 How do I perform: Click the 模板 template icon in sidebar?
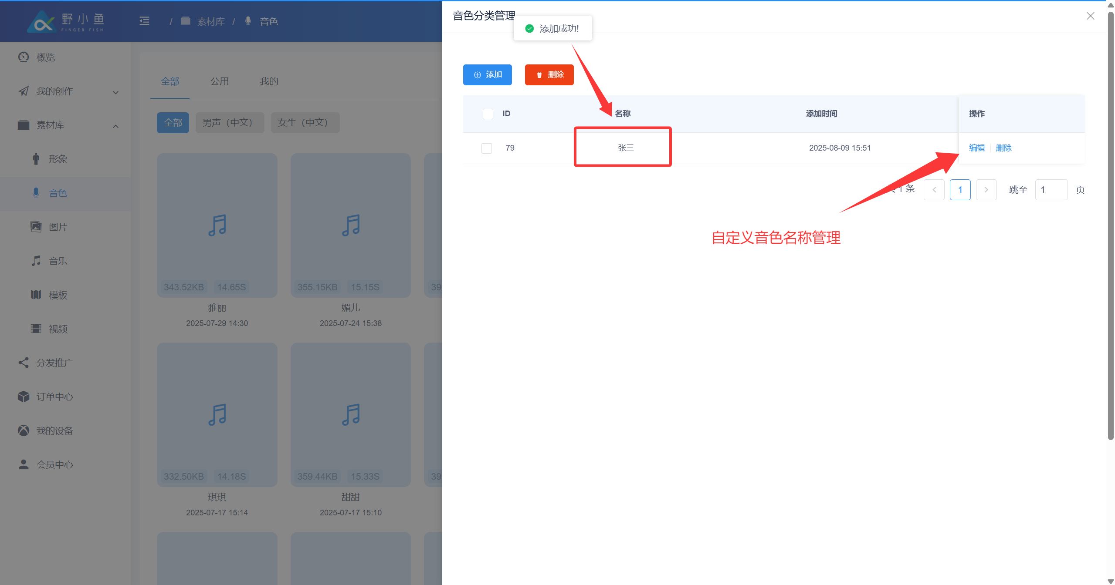36,295
